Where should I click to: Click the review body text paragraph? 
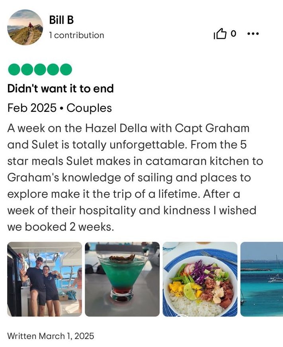tap(135, 177)
